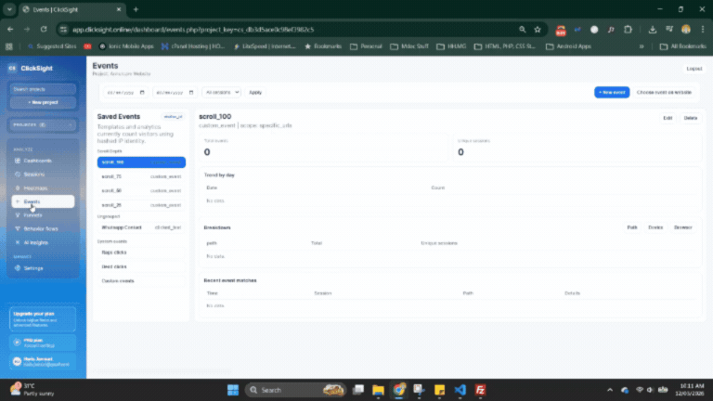Open the Sessions sidebar item
This screenshot has height=401, width=713.
click(33, 174)
